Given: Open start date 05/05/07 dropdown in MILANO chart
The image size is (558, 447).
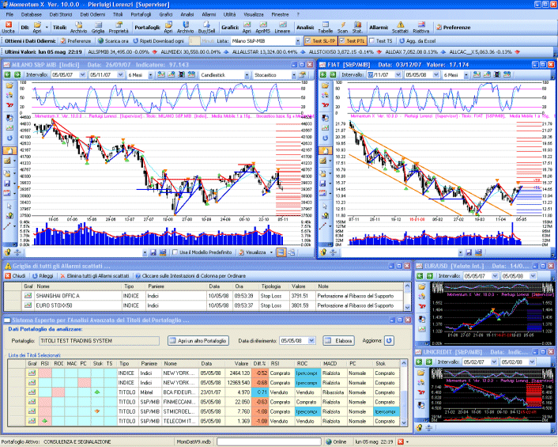Looking at the screenshot, I should (x=82, y=75).
